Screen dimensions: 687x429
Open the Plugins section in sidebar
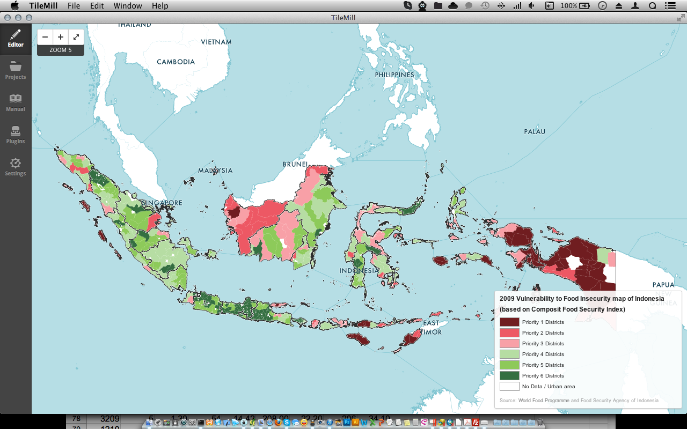tap(16, 135)
